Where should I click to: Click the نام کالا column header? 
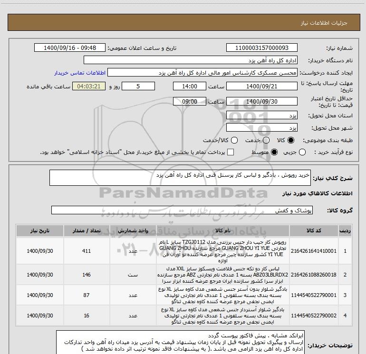(x=223, y=230)
